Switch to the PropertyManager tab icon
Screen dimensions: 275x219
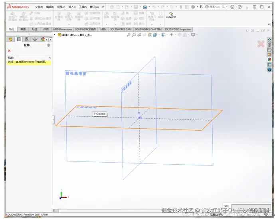point(19,39)
